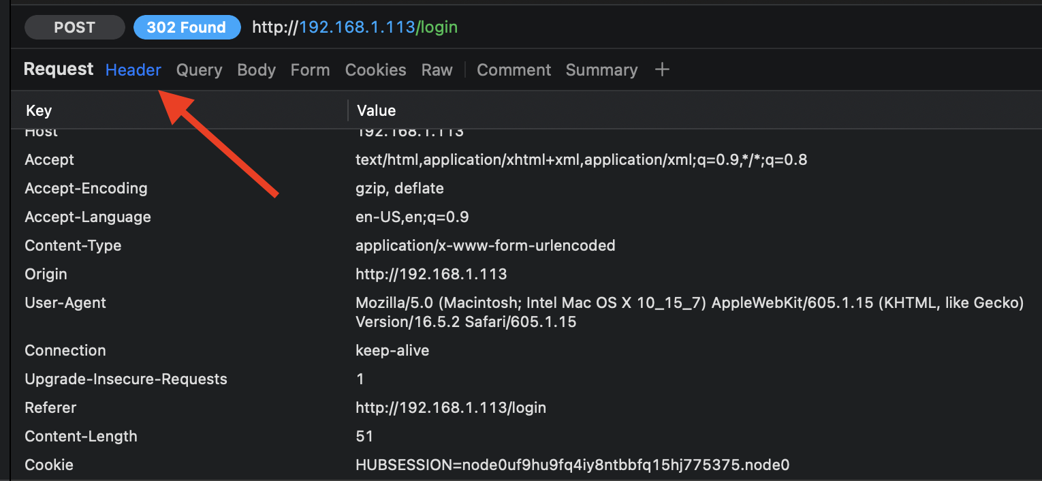Click the Request section label
Image resolution: width=1042 pixels, height=481 pixels.
[x=58, y=69]
